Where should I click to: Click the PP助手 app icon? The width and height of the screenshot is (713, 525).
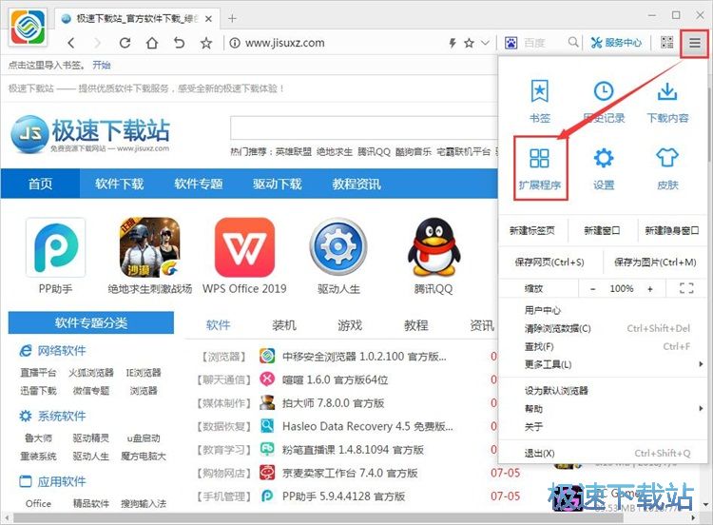point(55,247)
